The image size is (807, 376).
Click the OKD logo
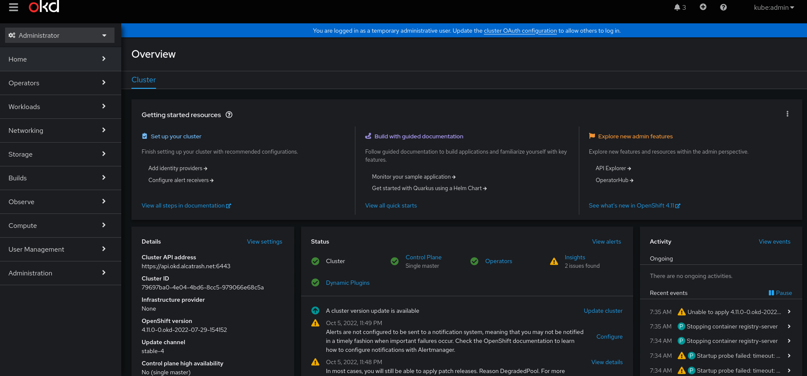coord(44,7)
